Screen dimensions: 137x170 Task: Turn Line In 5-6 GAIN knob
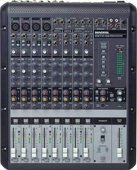55,52
